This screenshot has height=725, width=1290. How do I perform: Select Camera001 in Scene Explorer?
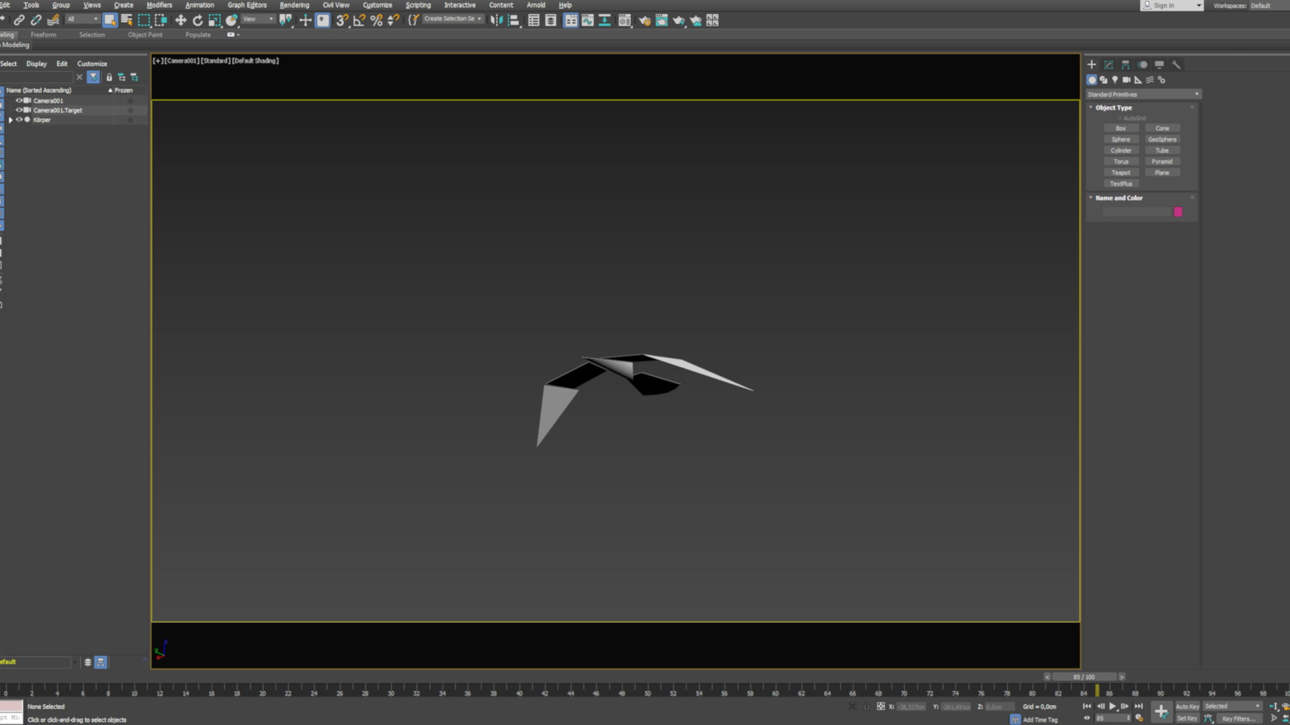(x=48, y=101)
